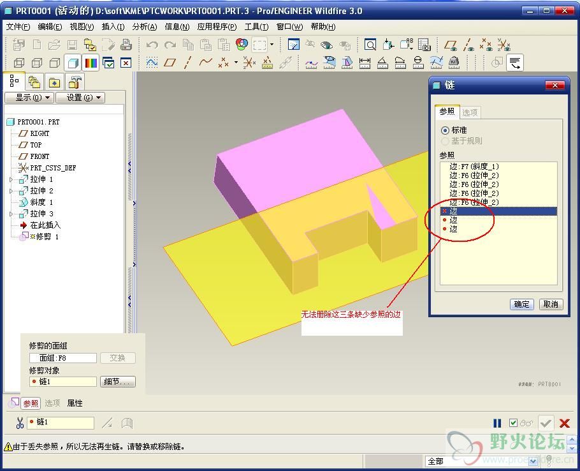Image resolution: width=580 pixels, height=471 pixels.
Task: Click the window with green checkmark icon
Action: click(108, 63)
